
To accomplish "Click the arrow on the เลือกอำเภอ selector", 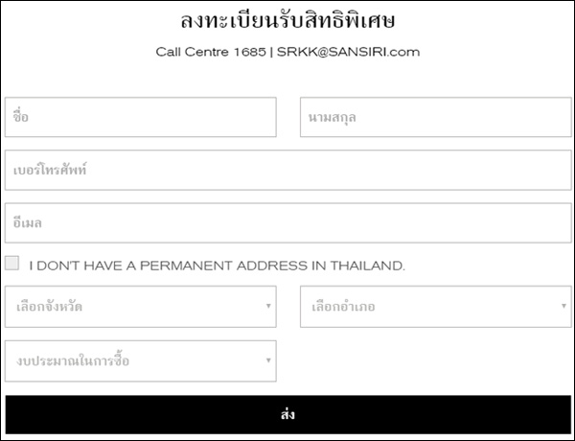I will click(564, 307).
